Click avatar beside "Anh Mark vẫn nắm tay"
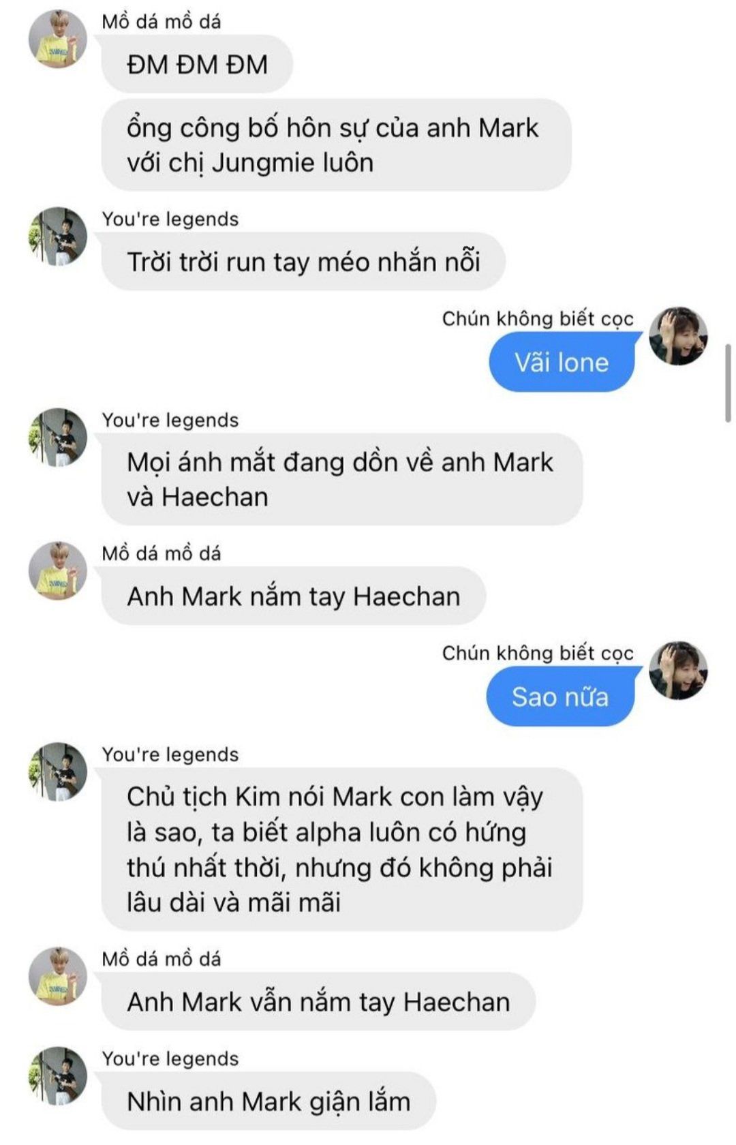Viewport: 736px width, 1145px height. 58,975
